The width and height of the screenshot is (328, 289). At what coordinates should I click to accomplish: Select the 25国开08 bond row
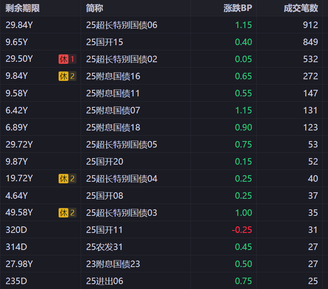(x=105, y=196)
